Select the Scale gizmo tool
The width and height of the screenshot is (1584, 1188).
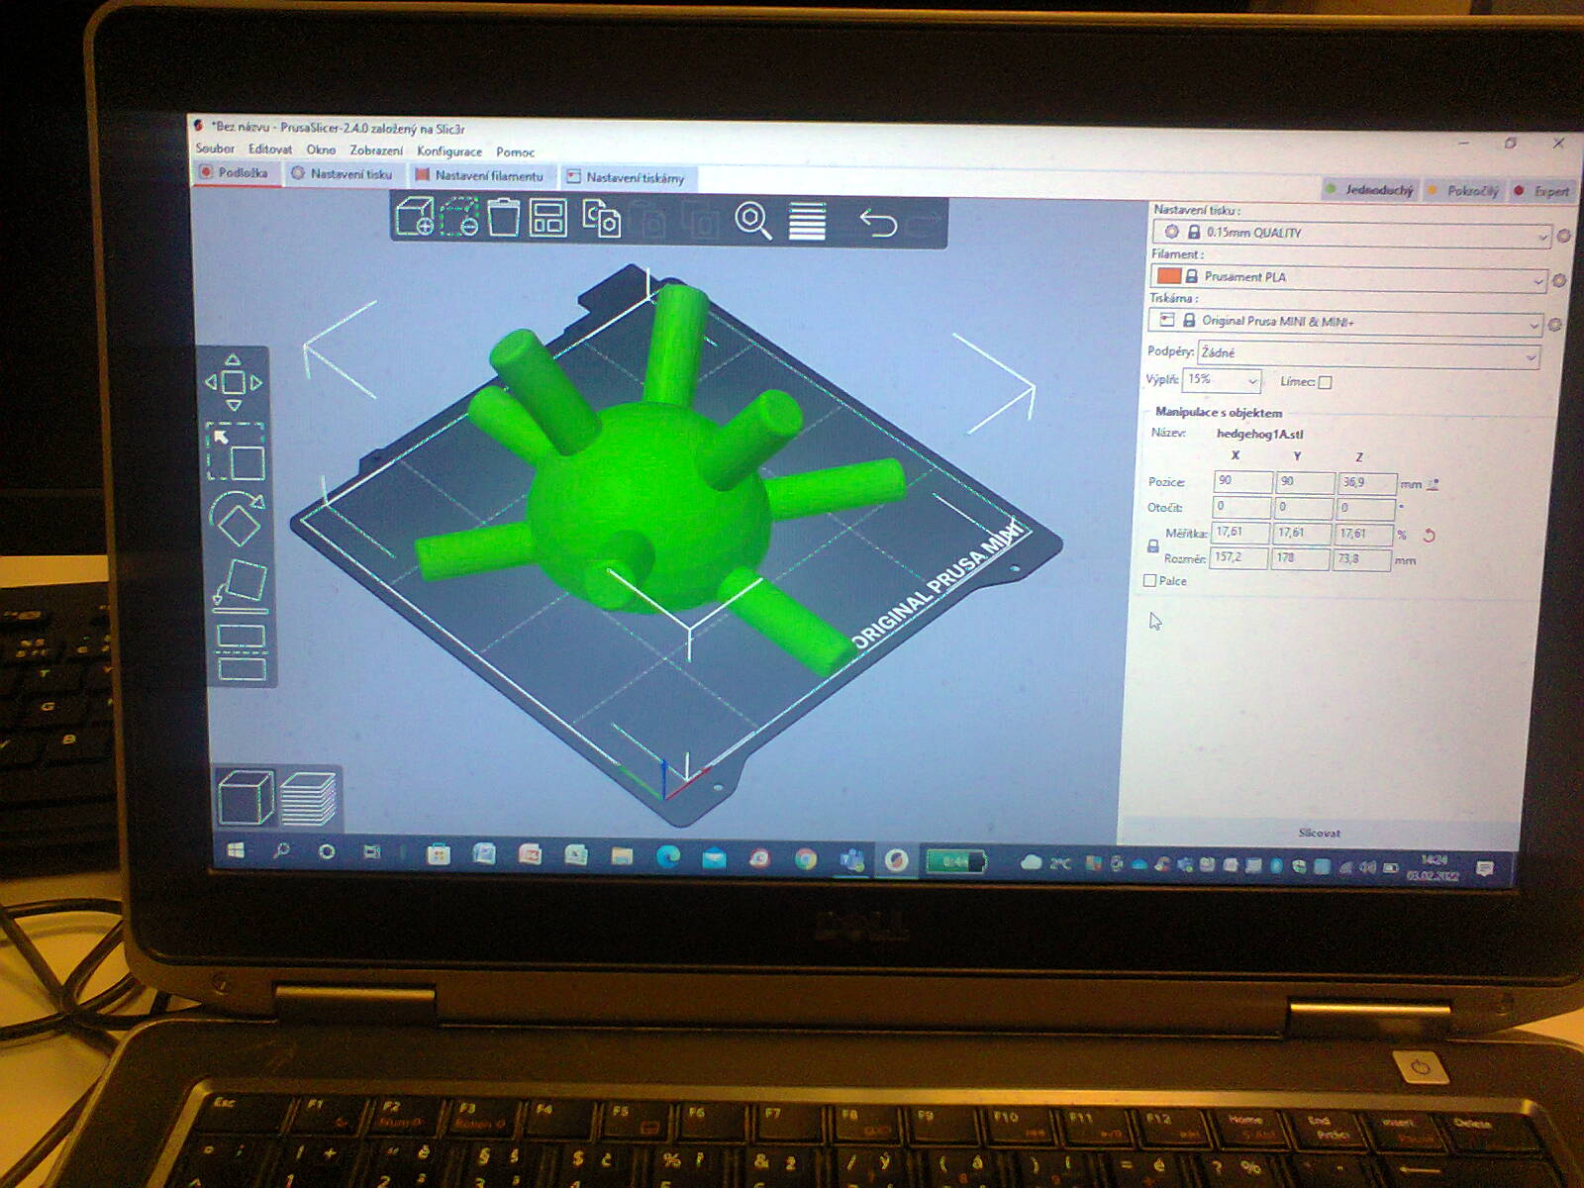coord(236,451)
